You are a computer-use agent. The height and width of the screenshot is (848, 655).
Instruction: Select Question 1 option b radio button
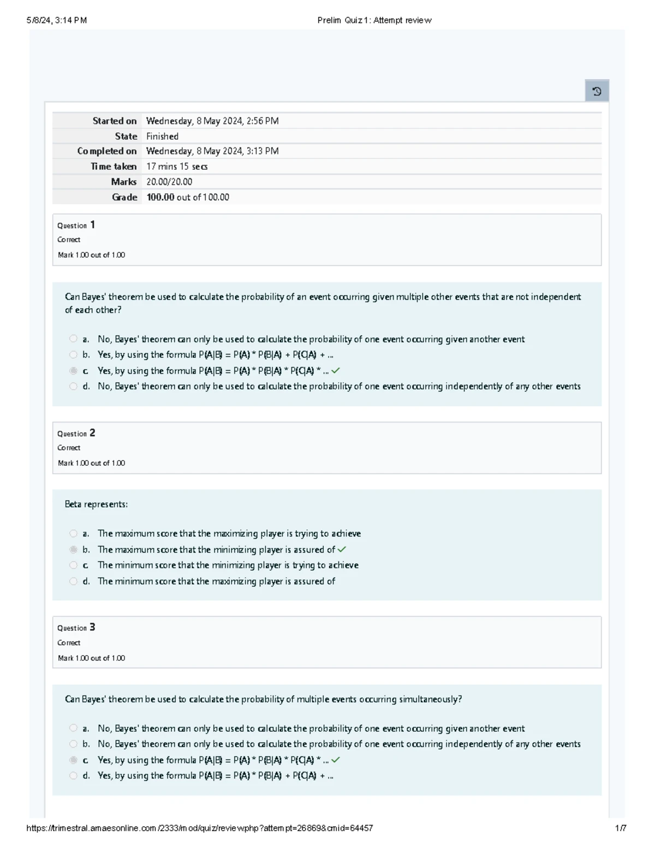pos(73,355)
